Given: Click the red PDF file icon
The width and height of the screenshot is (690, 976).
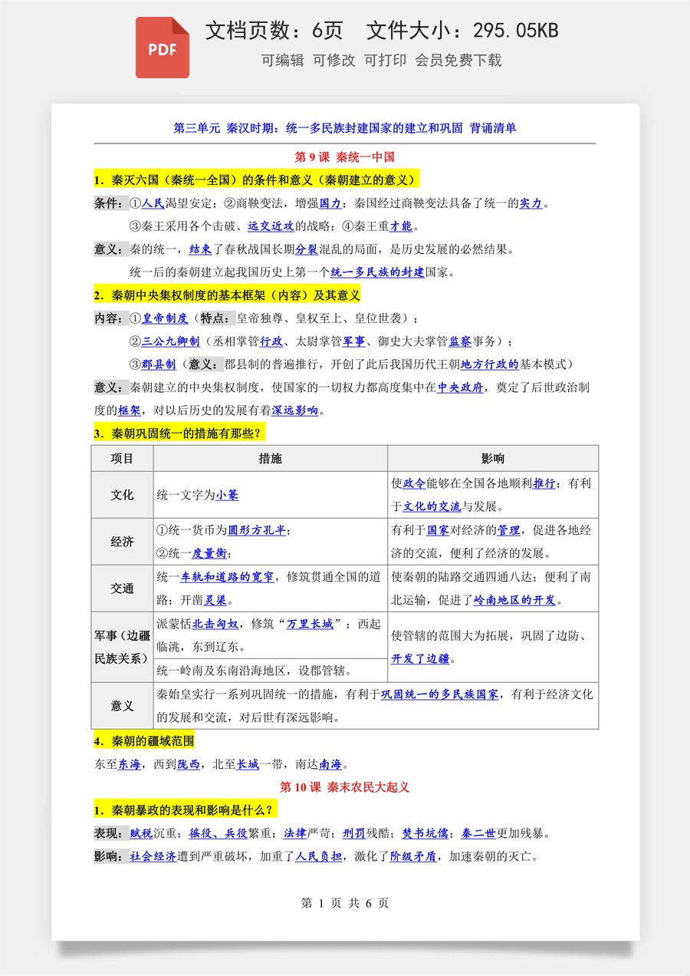Looking at the screenshot, I should pyautogui.click(x=163, y=47).
